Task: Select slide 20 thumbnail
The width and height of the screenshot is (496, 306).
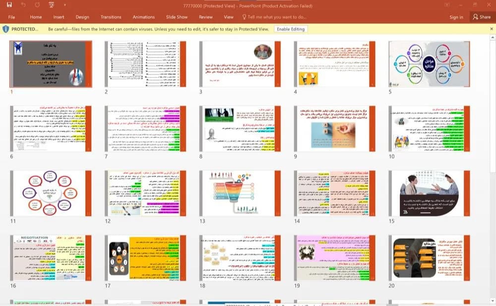Action: tap(429, 258)
